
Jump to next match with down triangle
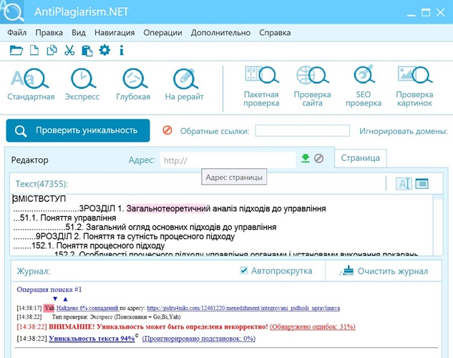coord(55,299)
